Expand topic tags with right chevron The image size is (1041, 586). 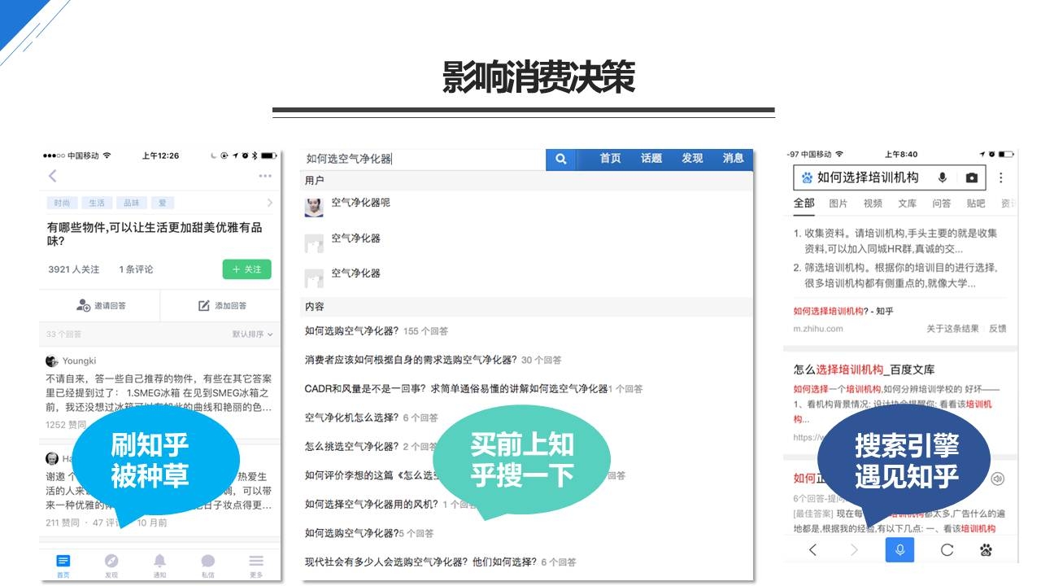(270, 203)
